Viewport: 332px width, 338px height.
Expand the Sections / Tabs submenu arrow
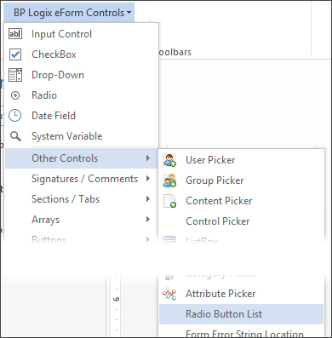(x=148, y=199)
